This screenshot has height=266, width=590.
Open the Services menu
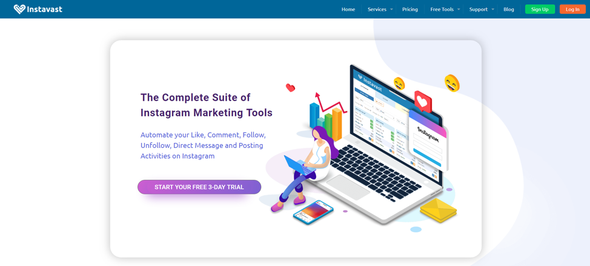[x=377, y=10]
